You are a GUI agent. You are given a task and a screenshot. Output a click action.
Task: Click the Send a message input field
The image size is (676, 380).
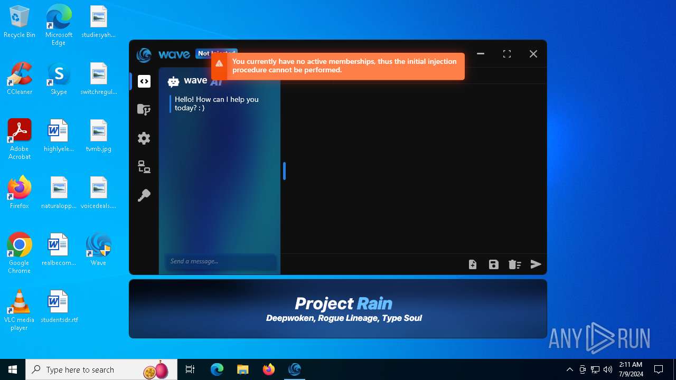[x=221, y=261]
